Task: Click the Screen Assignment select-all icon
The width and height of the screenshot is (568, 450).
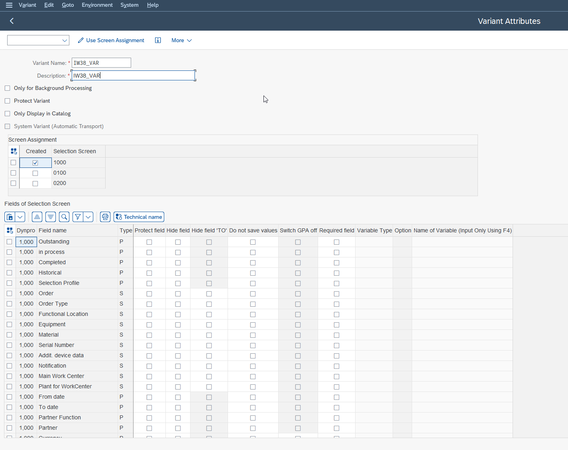Action: [x=14, y=151]
